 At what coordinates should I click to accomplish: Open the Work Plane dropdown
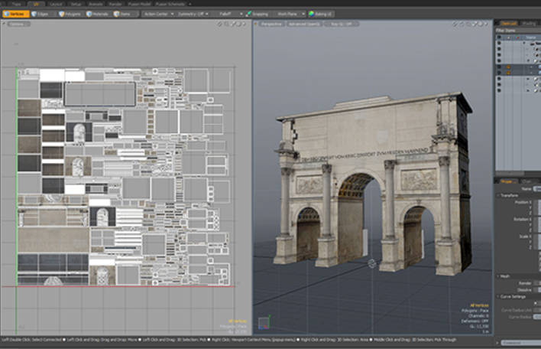289,15
